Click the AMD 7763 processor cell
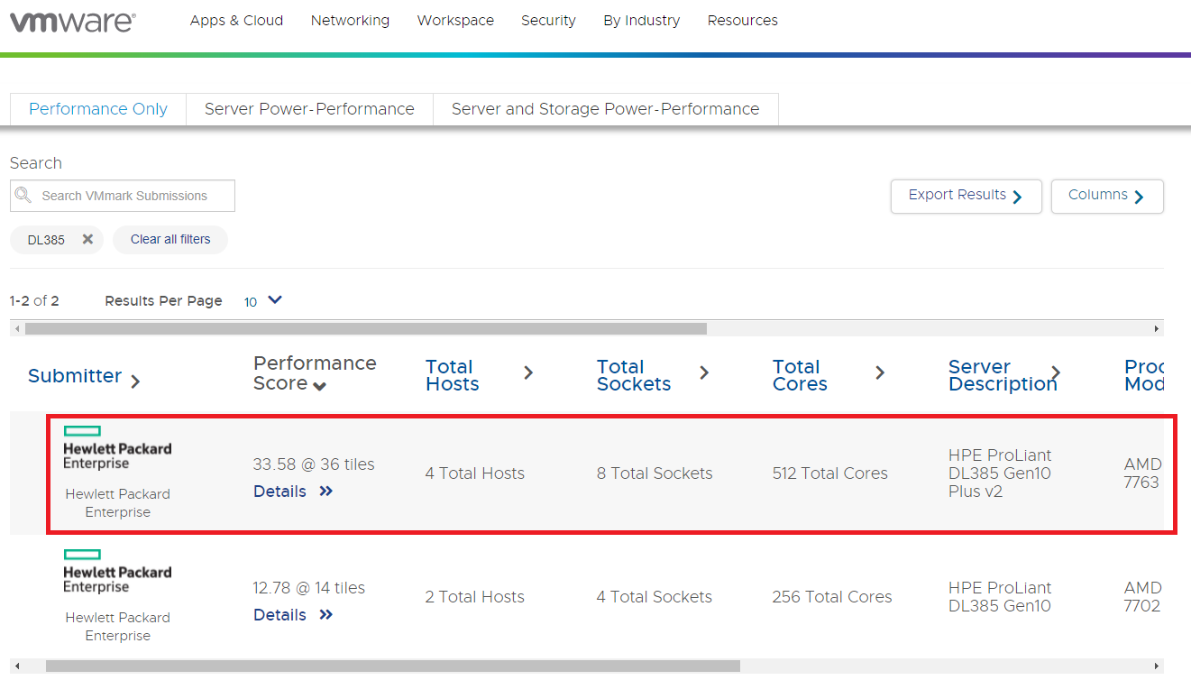Image resolution: width=1191 pixels, height=680 pixels. click(1143, 473)
